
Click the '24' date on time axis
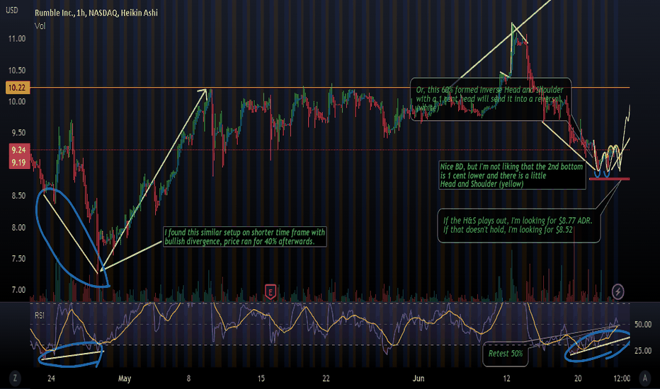coord(51,378)
